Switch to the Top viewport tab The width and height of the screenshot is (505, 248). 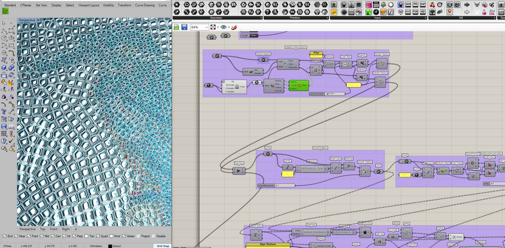(x=43, y=229)
